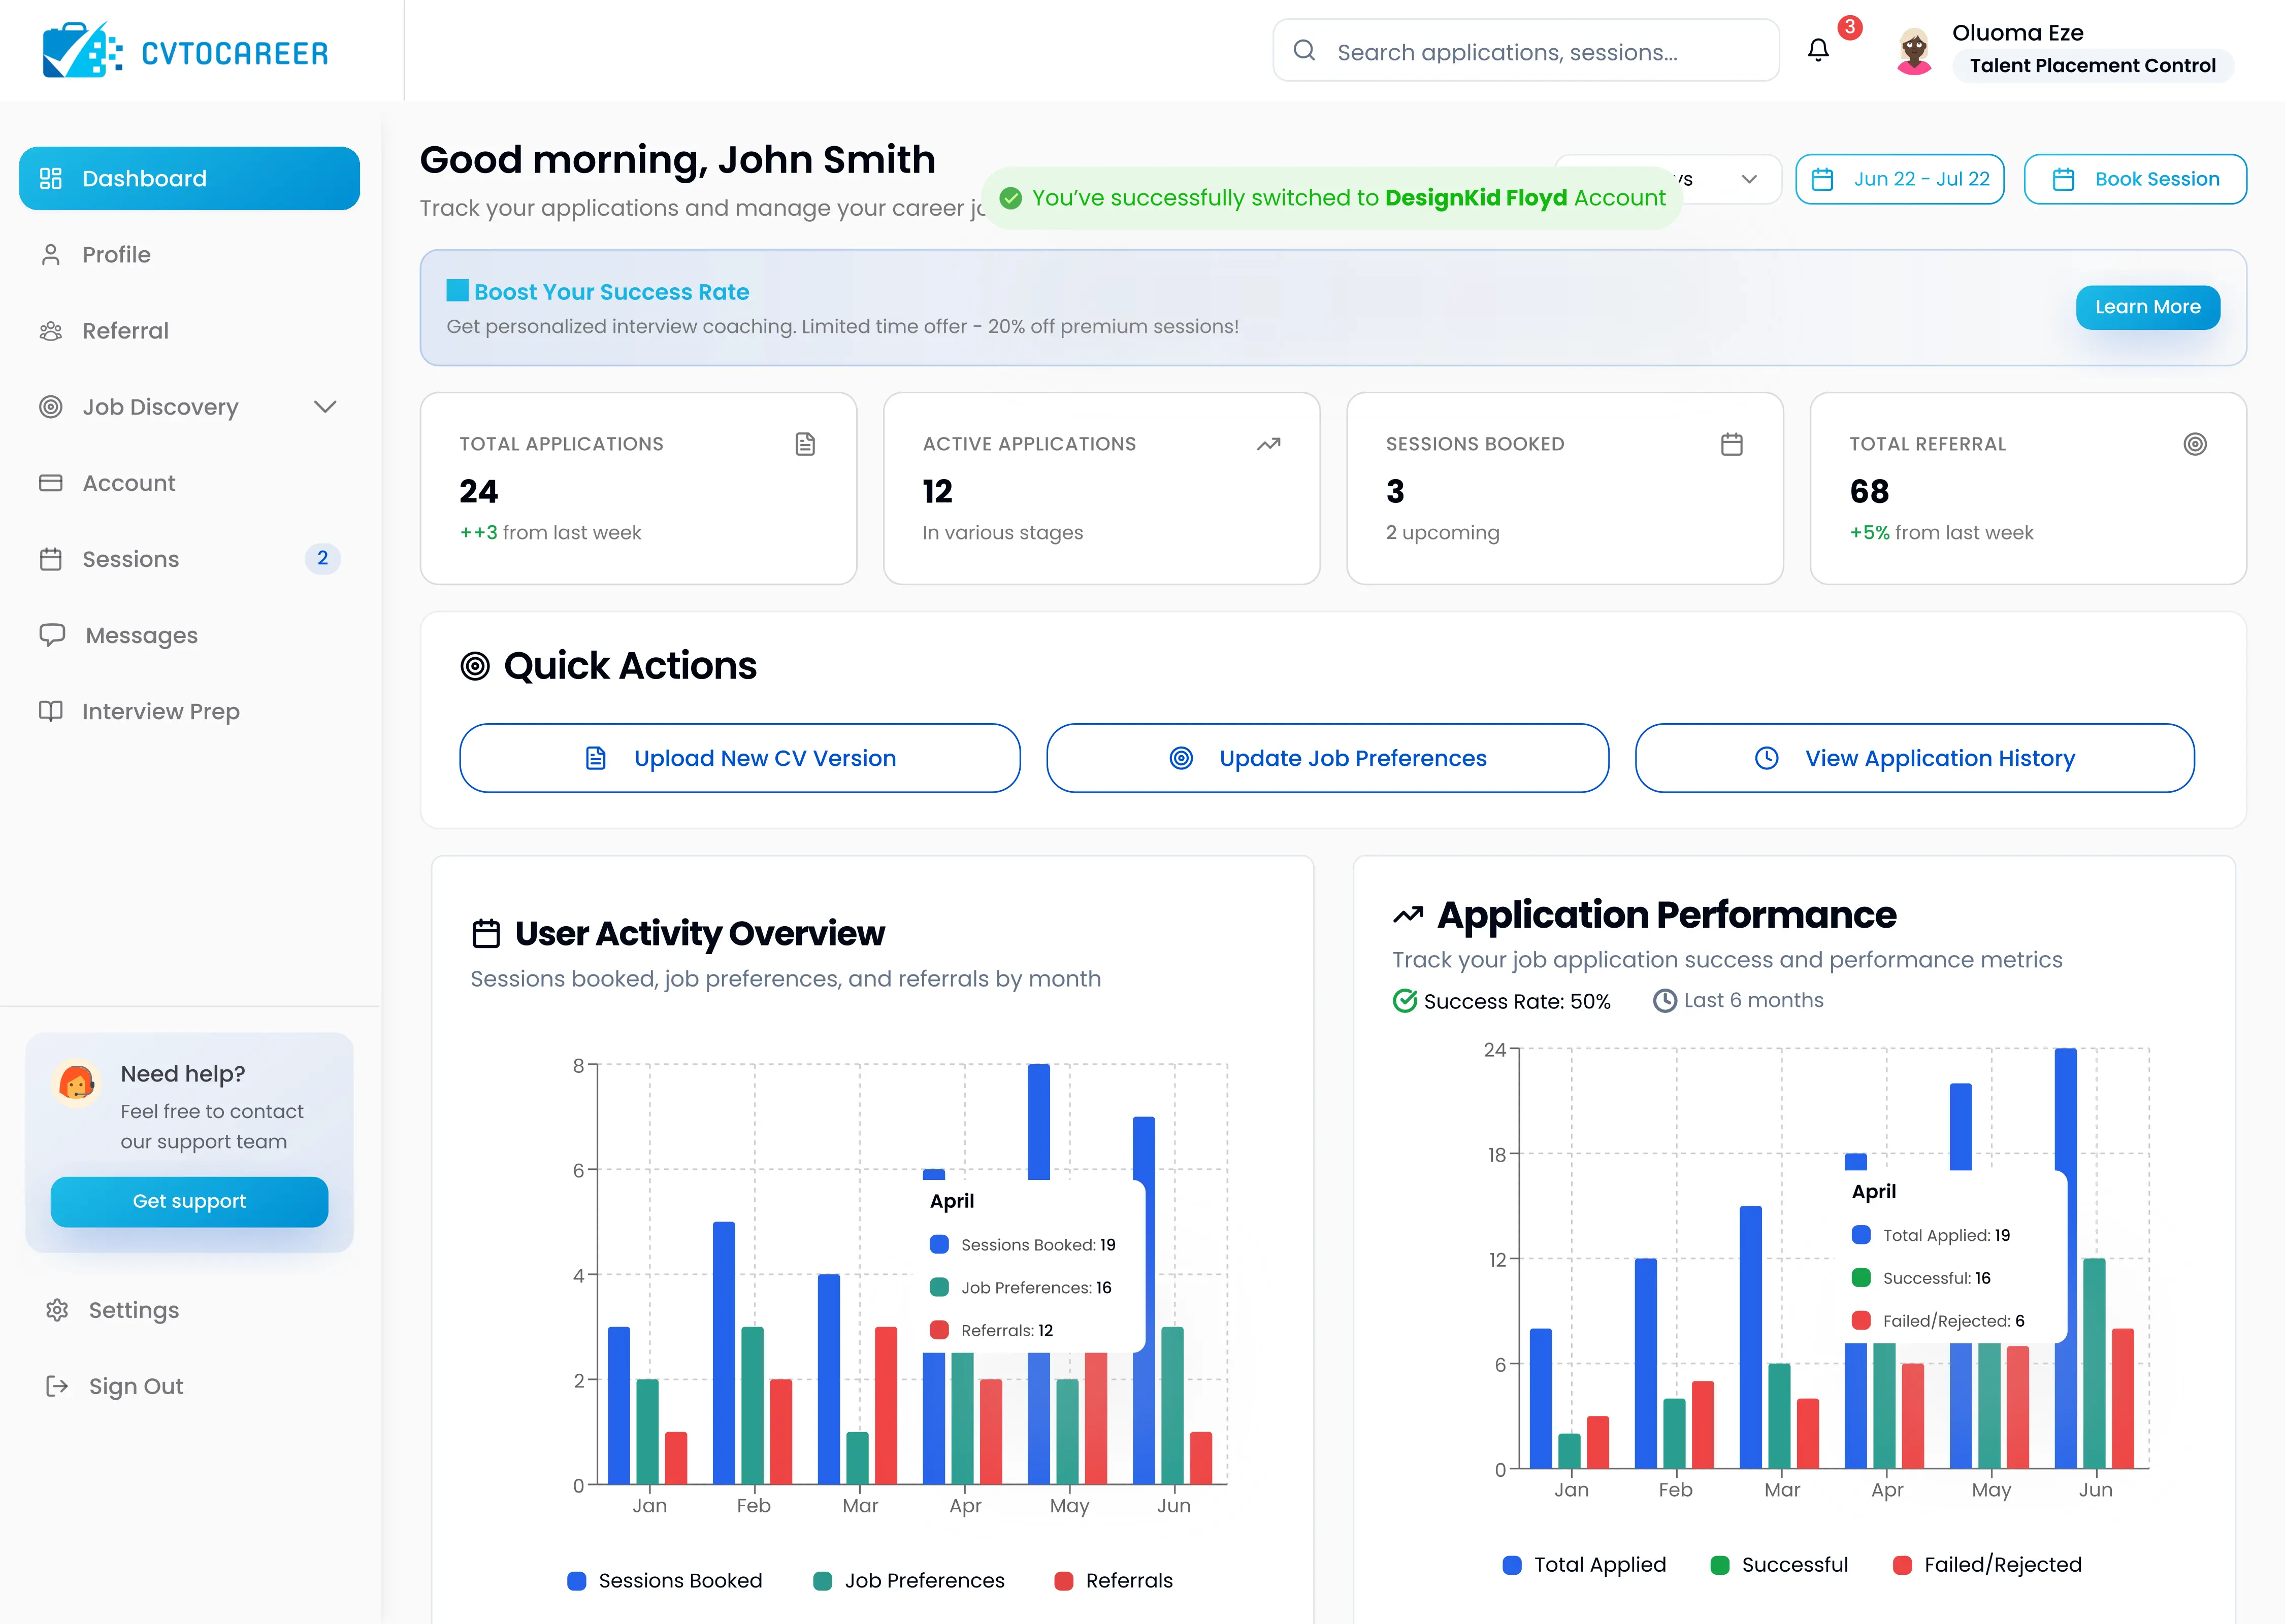Click the Book Session button
The height and width of the screenshot is (1624, 2285).
point(2135,179)
